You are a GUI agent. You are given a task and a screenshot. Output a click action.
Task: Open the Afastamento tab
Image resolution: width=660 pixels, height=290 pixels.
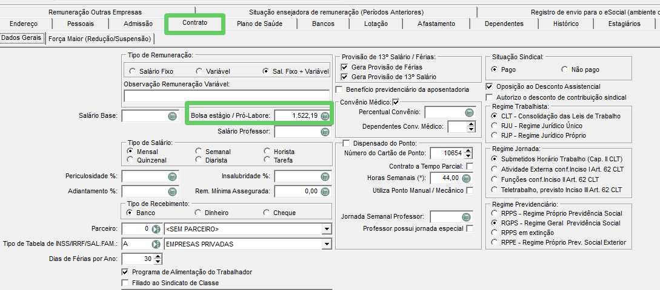436,24
